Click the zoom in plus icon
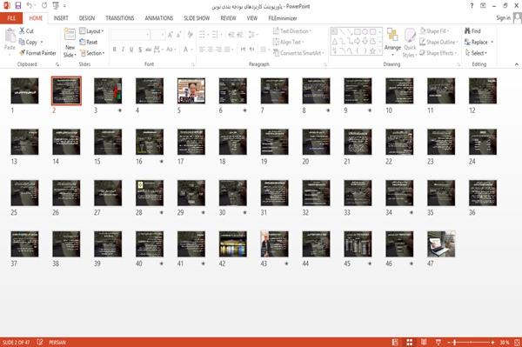The height and width of the screenshot is (347, 522). point(492,342)
